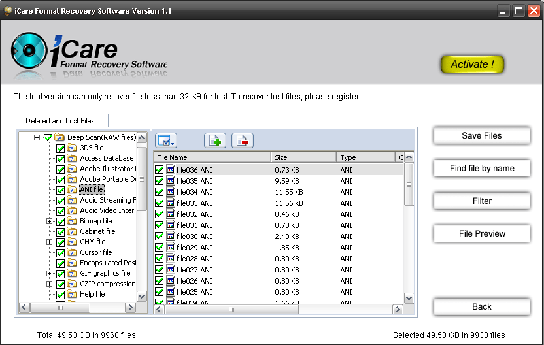Click the file list horizontal scrollbar thumb
The image size is (544, 345).
coord(231,309)
